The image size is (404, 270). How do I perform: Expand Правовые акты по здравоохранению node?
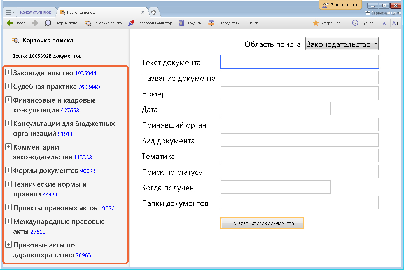tap(9, 245)
